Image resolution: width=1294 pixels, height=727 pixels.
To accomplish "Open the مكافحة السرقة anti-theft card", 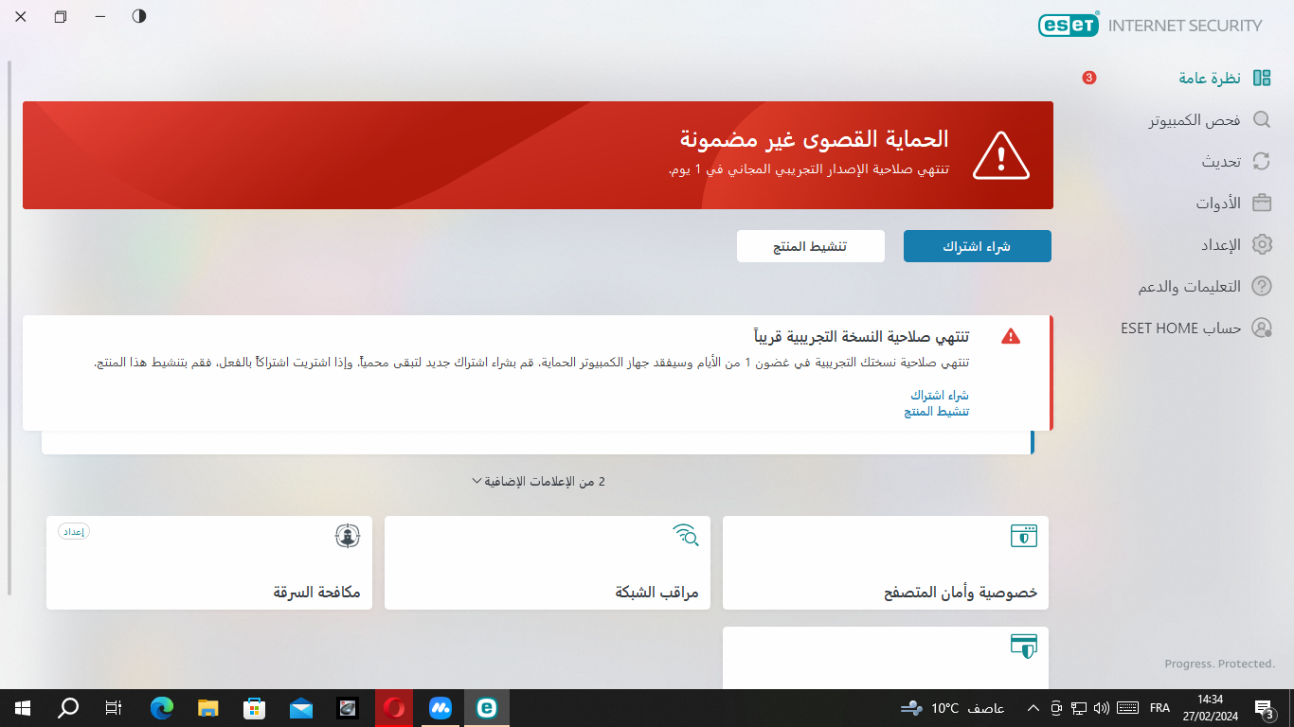I will pyautogui.click(x=209, y=562).
